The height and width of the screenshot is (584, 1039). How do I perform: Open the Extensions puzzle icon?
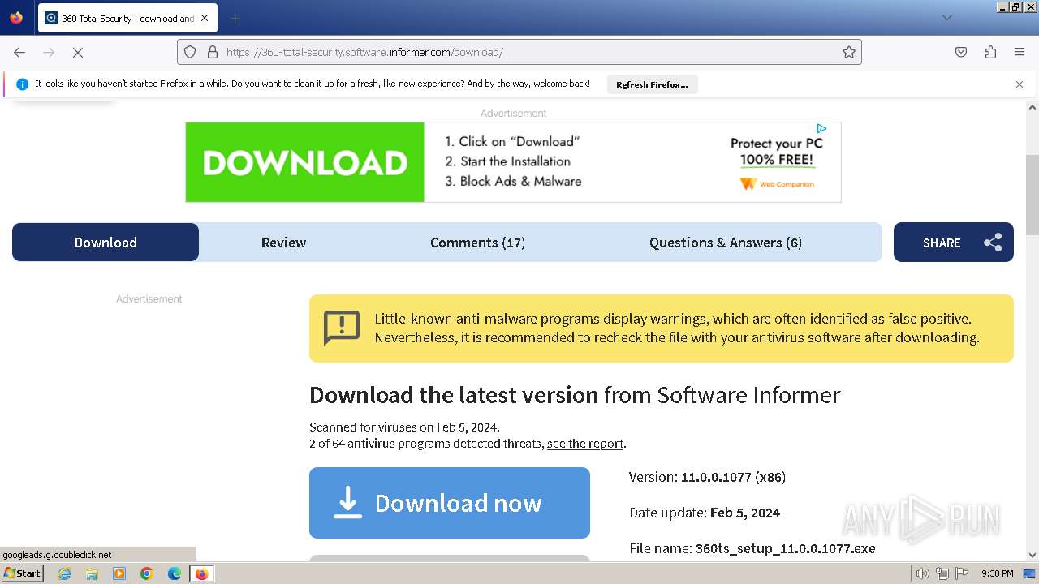click(x=990, y=52)
